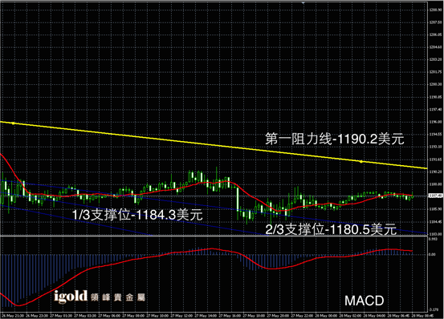
Task: Click the 27 May 12:00 time axis label
Action: (x=181, y=315)
